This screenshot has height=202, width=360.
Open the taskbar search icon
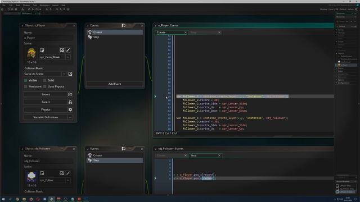click(x=10, y=199)
